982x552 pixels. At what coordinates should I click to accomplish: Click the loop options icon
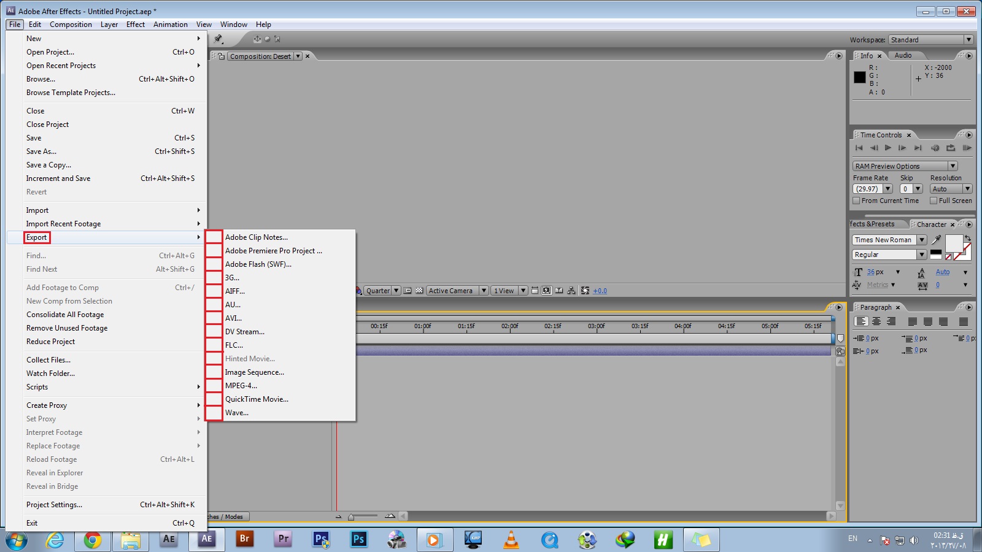951,148
